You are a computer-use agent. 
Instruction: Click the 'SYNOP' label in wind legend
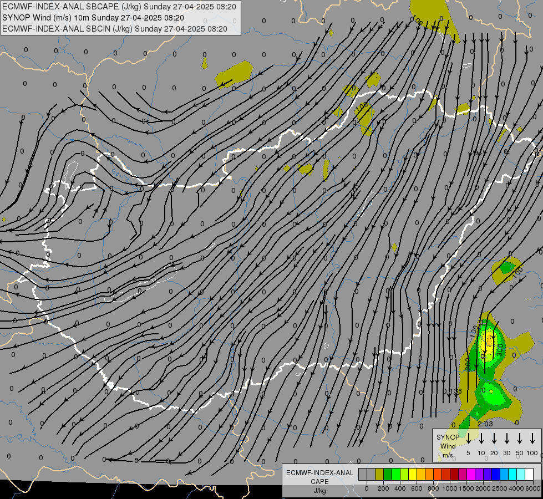coord(448,437)
